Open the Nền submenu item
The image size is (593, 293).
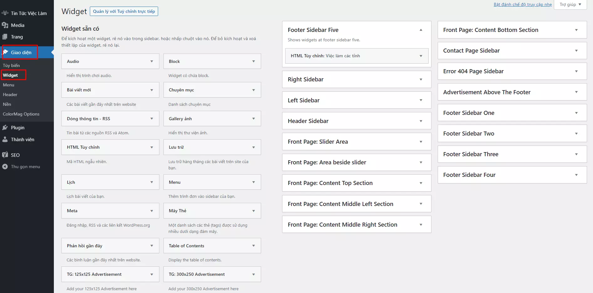coord(7,104)
